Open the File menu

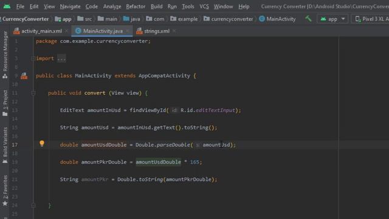point(20,7)
